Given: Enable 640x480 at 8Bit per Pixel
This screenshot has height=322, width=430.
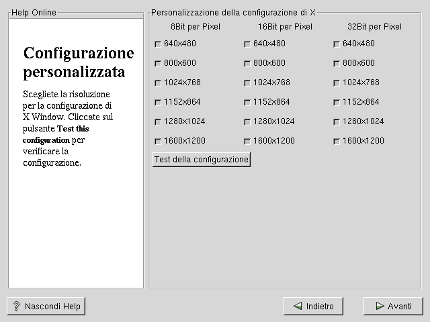Looking at the screenshot, I should 158,44.
